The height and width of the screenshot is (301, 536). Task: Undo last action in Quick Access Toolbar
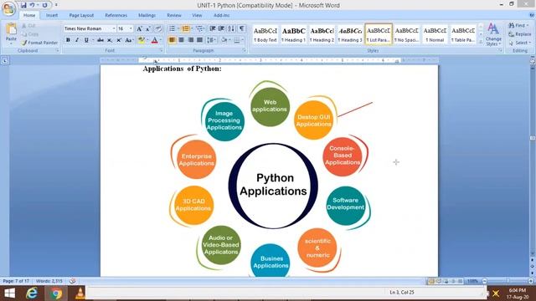point(32,5)
